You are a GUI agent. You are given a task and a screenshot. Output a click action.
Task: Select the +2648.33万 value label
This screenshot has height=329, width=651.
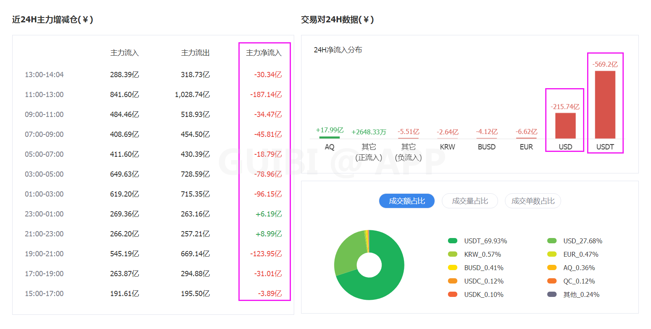369,132
